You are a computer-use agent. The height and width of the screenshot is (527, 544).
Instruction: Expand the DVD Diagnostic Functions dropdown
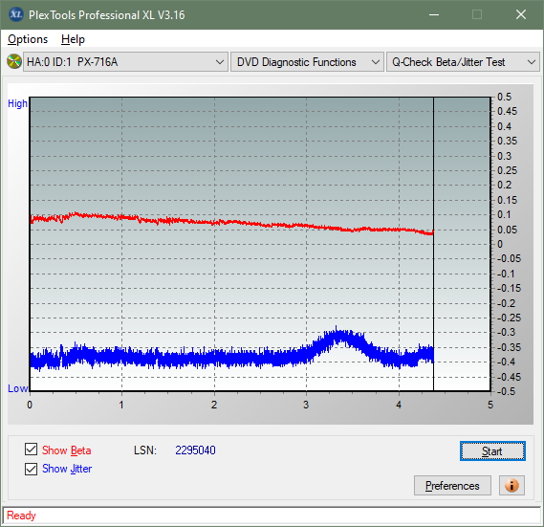(x=307, y=62)
